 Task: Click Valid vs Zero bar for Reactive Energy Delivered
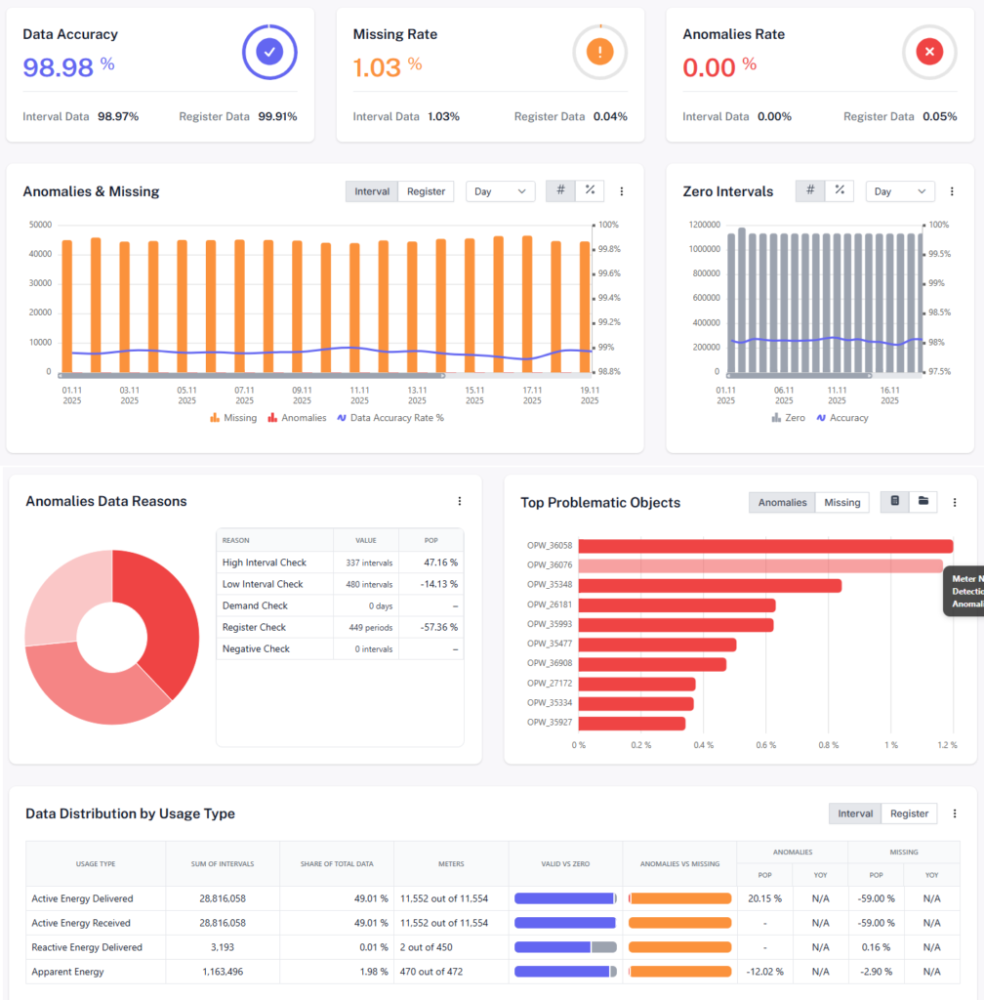(x=565, y=947)
